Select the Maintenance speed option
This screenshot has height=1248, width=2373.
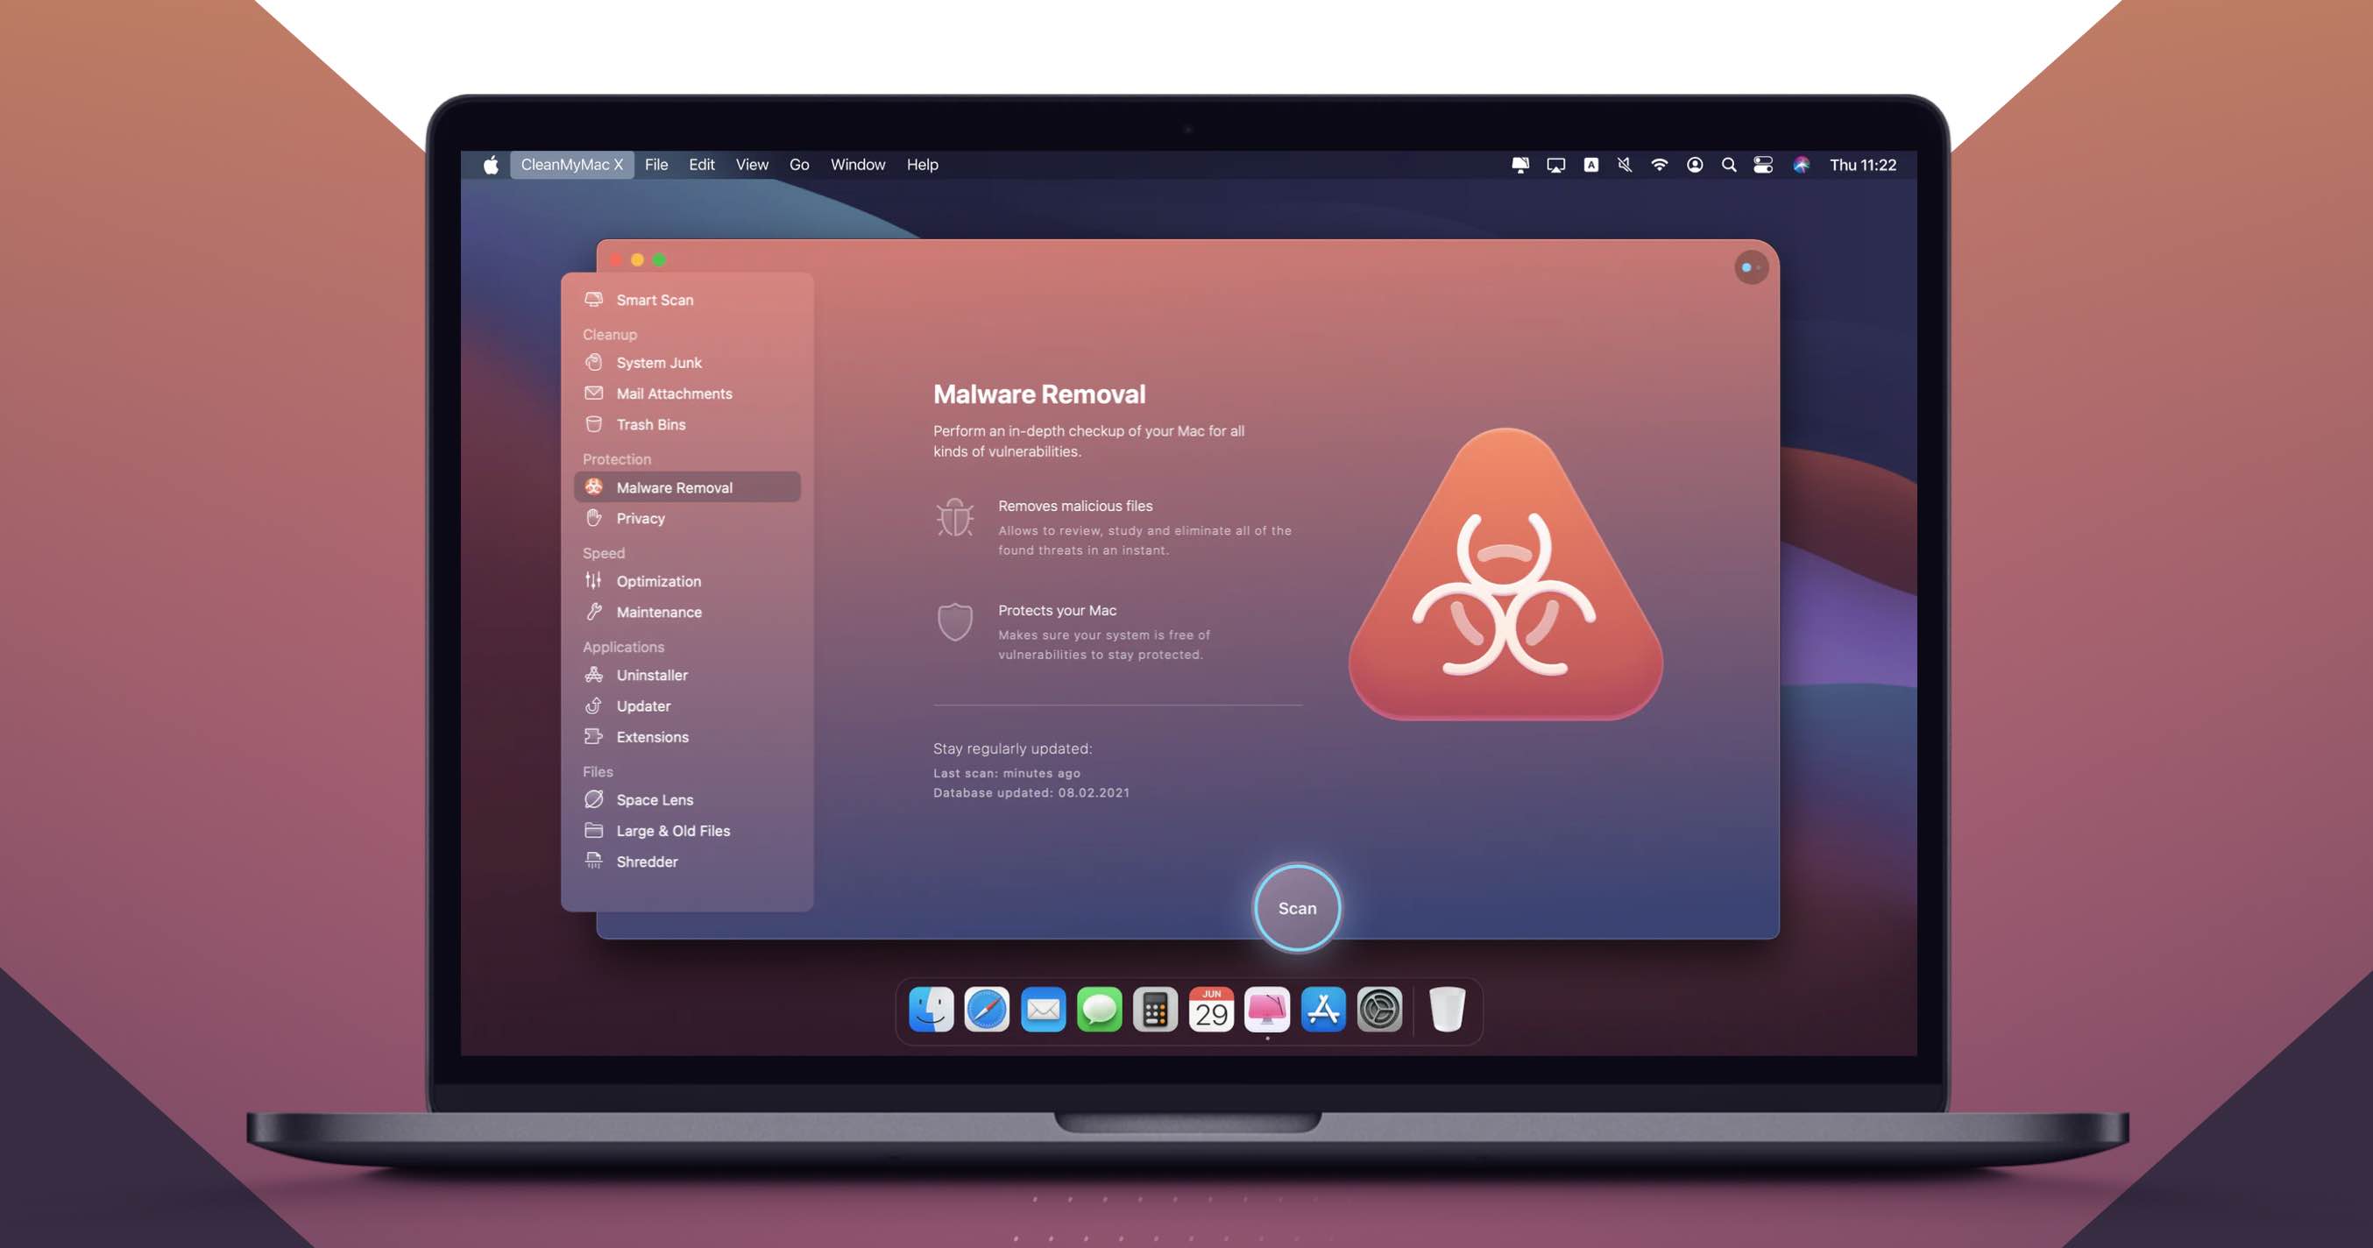[x=659, y=613]
